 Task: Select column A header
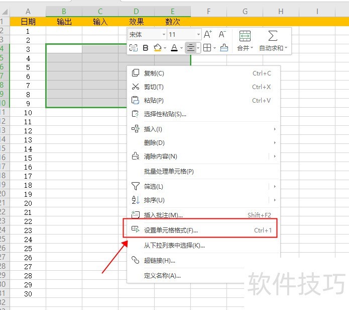pyautogui.click(x=28, y=11)
